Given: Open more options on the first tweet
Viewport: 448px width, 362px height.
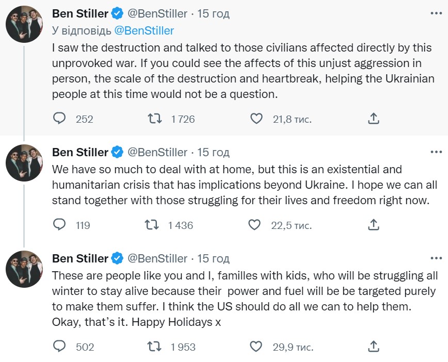Looking at the screenshot, I should pos(436,13).
